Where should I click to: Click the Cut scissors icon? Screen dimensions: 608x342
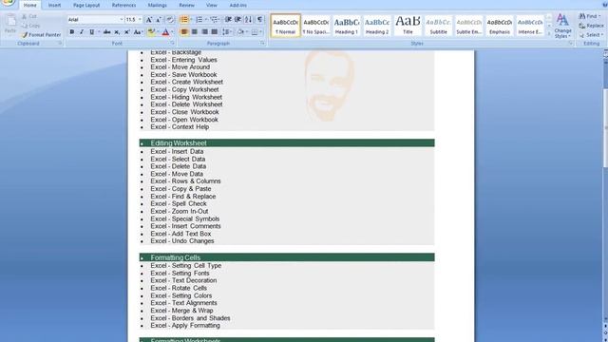25,16
